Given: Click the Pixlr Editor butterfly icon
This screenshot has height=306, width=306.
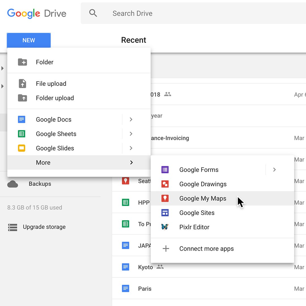Looking at the screenshot, I should 165,227.
